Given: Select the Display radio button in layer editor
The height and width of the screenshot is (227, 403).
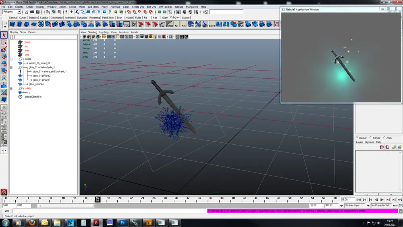Looking at the screenshot, I should [357, 138].
